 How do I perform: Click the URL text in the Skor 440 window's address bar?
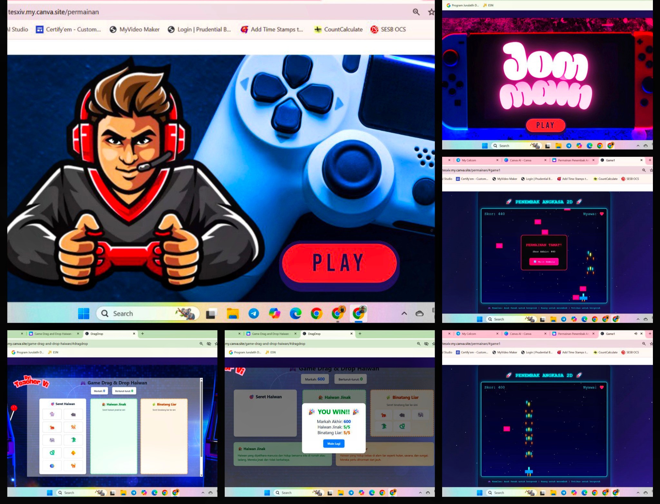[471, 170]
